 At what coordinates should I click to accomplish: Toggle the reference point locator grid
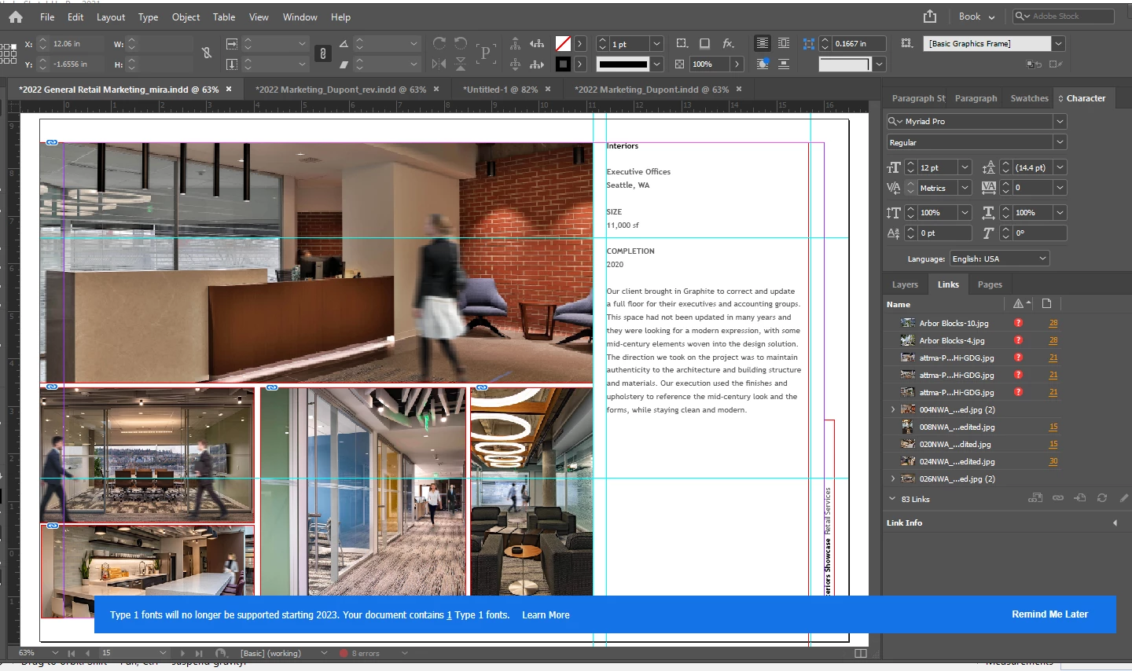[9, 53]
